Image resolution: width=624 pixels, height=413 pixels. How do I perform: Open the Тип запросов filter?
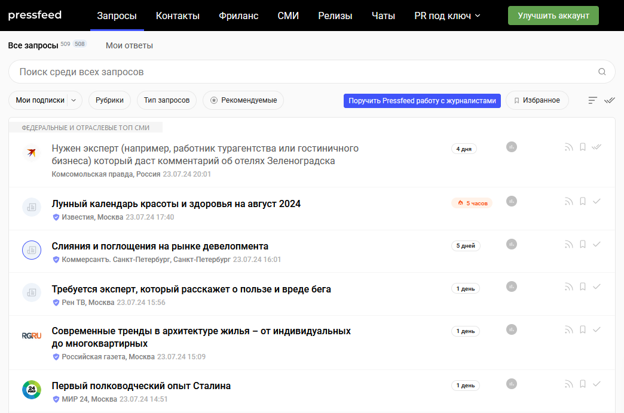pos(167,100)
